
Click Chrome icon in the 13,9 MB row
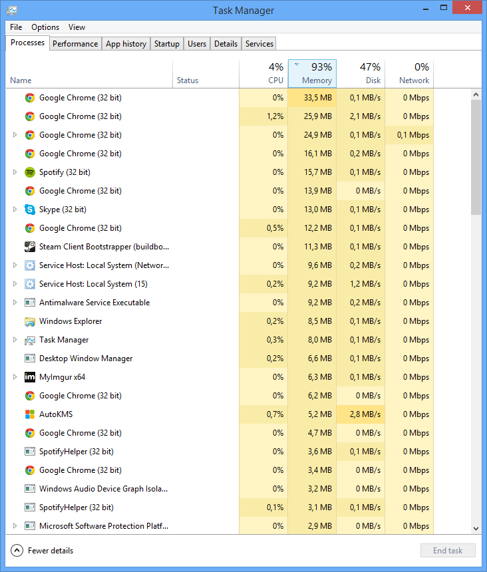point(29,191)
